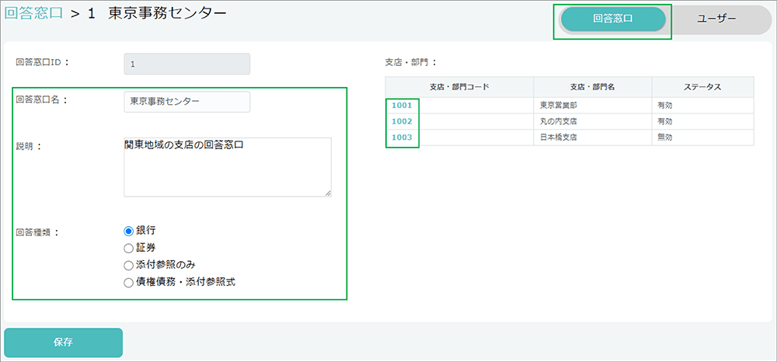Click the 説明 text area resize handle
The image size is (777, 362).
click(327, 192)
